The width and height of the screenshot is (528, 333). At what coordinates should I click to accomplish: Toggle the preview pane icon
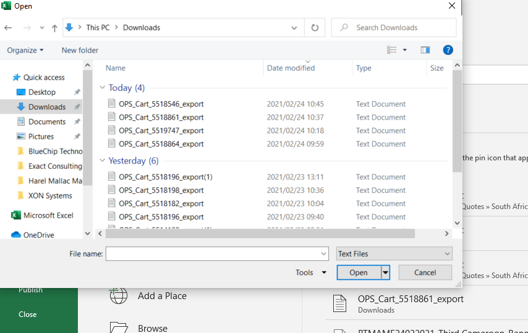(x=425, y=50)
